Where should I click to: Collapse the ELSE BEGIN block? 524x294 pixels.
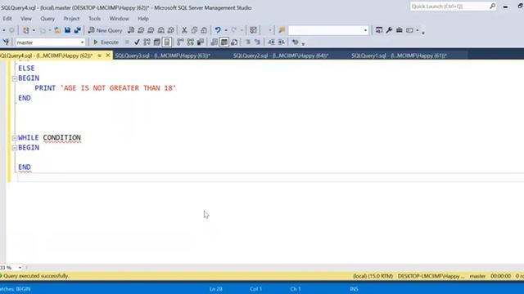tap(15, 78)
